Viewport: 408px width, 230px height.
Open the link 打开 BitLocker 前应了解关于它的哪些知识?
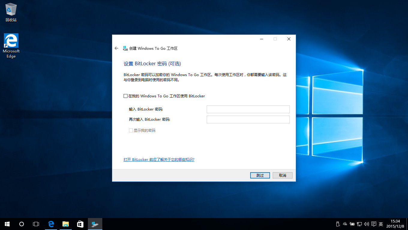tap(159, 160)
